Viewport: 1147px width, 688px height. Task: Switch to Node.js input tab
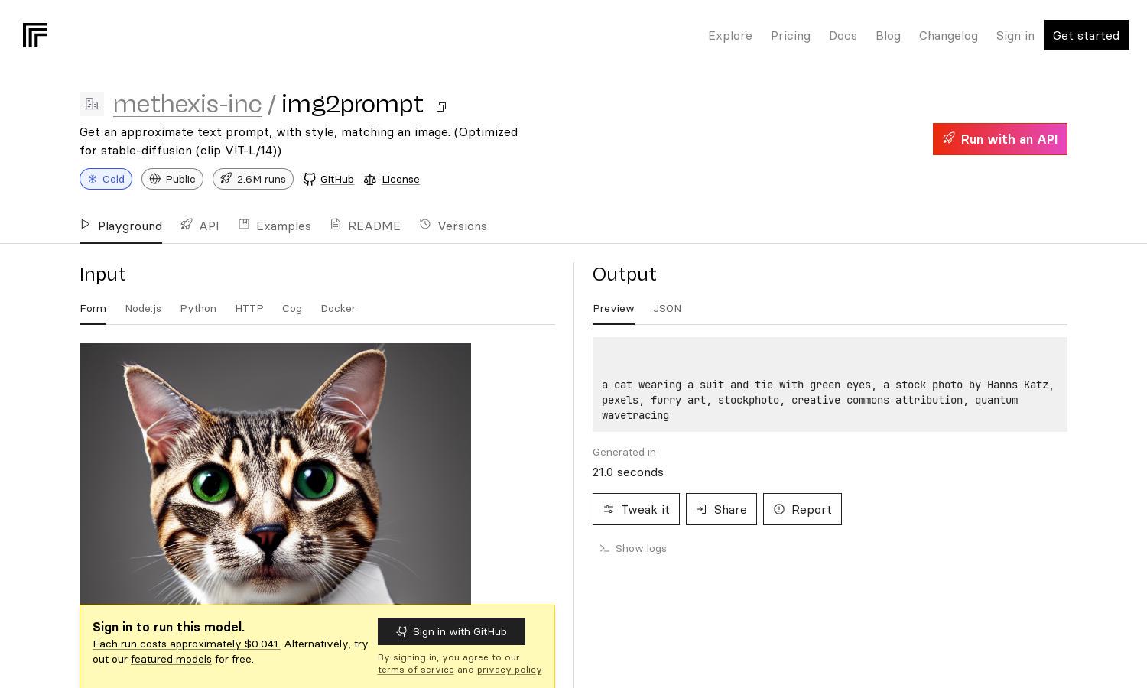coord(143,308)
